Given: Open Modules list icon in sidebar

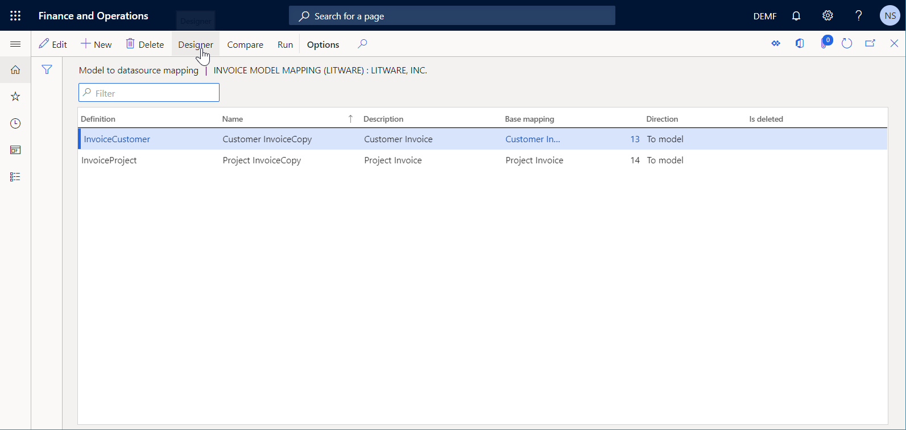Looking at the screenshot, I should [15, 177].
